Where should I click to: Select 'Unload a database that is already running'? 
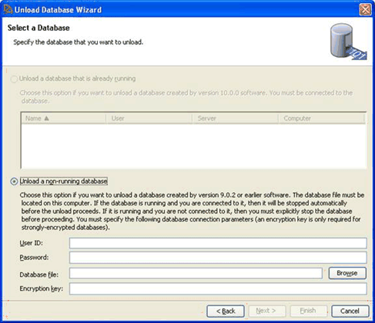(14, 78)
